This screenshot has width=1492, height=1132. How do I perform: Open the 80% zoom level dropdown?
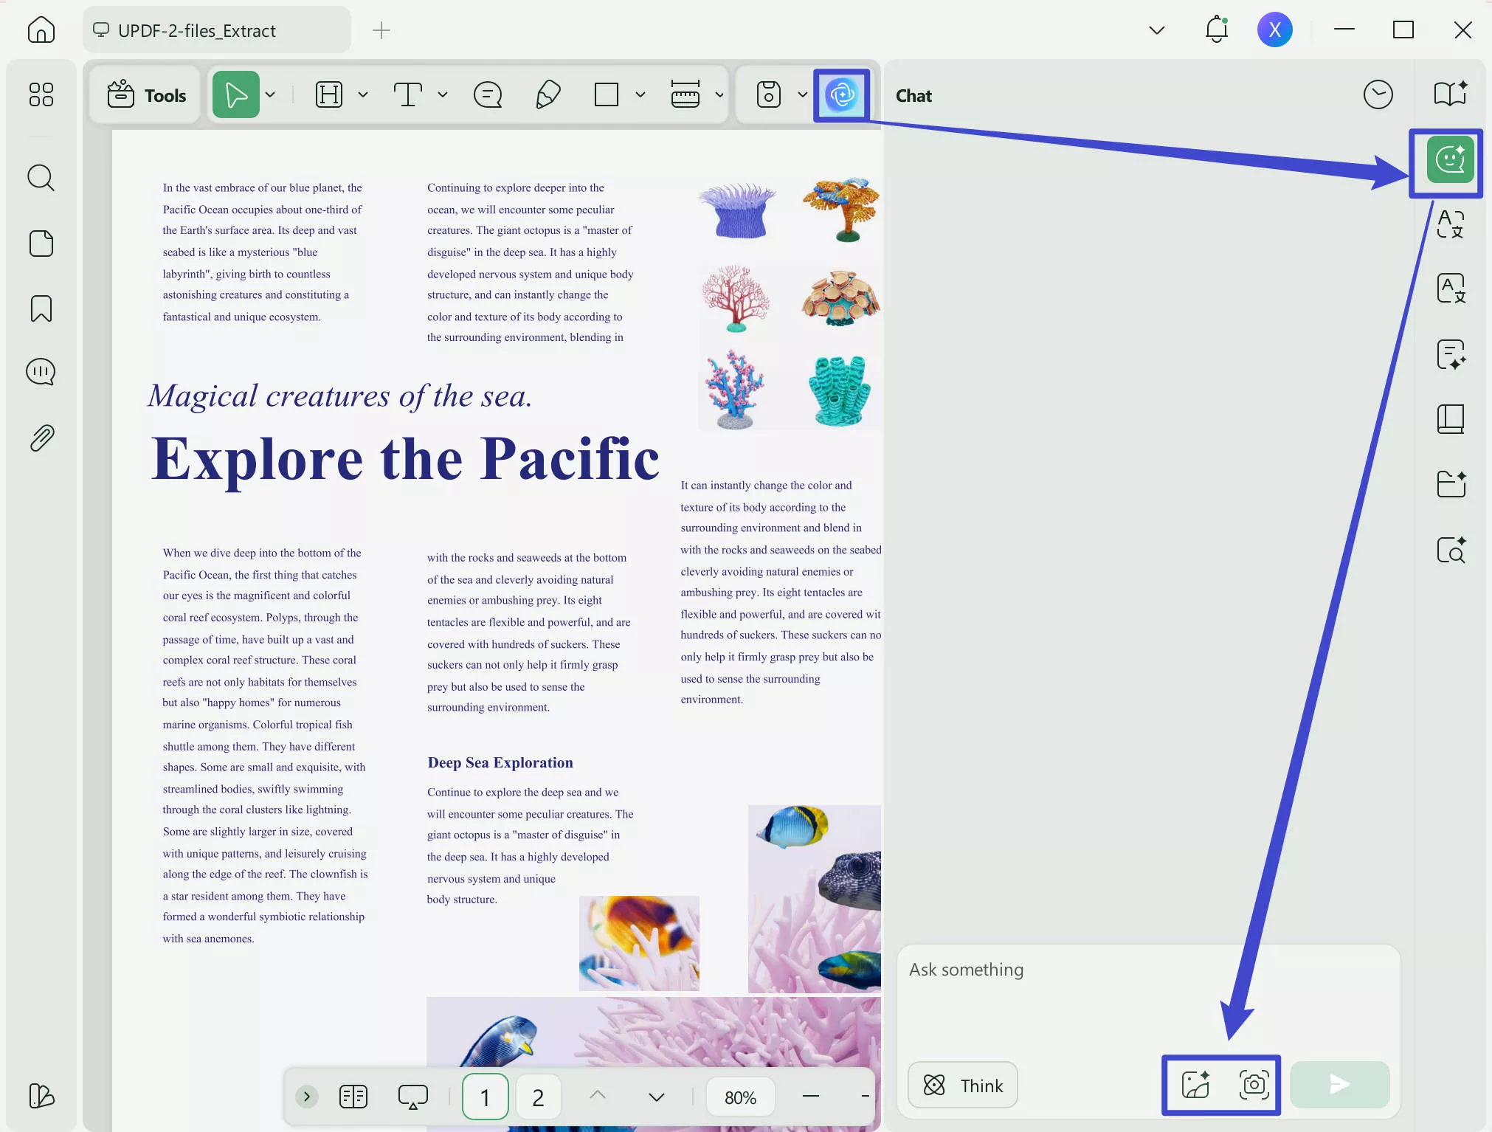[740, 1097]
